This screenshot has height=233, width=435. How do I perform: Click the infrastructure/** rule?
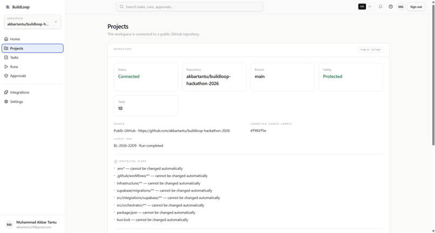point(159,183)
